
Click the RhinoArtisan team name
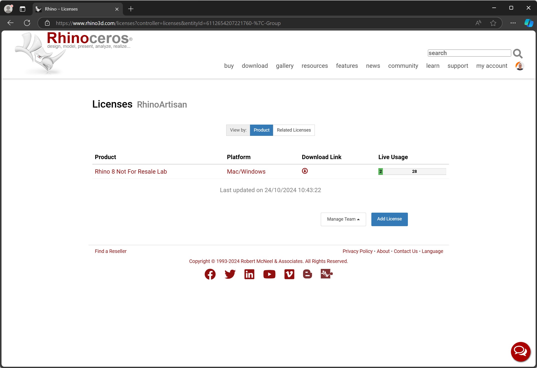coord(162,105)
